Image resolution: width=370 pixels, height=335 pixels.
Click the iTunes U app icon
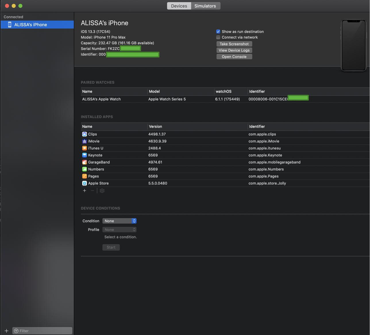point(84,148)
